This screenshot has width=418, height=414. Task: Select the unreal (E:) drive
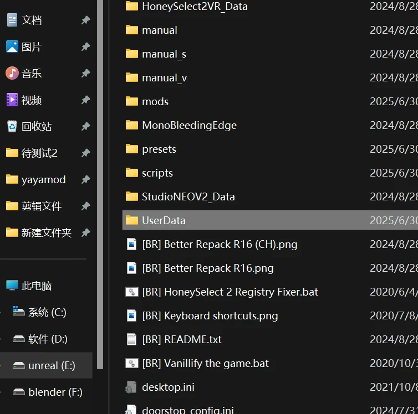pyautogui.click(x=46, y=365)
